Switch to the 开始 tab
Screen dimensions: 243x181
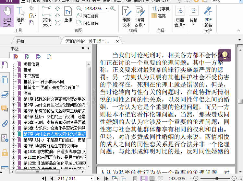pos(20,41)
